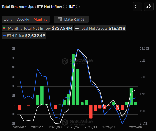The image size is (156, 131).
Task: Click the 2025/07 axis label
Action: 73,127
